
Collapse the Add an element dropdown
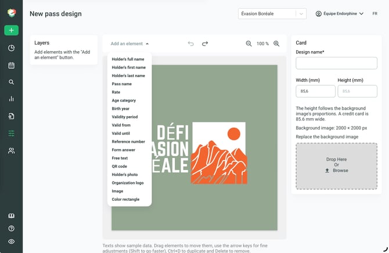click(129, 44)
